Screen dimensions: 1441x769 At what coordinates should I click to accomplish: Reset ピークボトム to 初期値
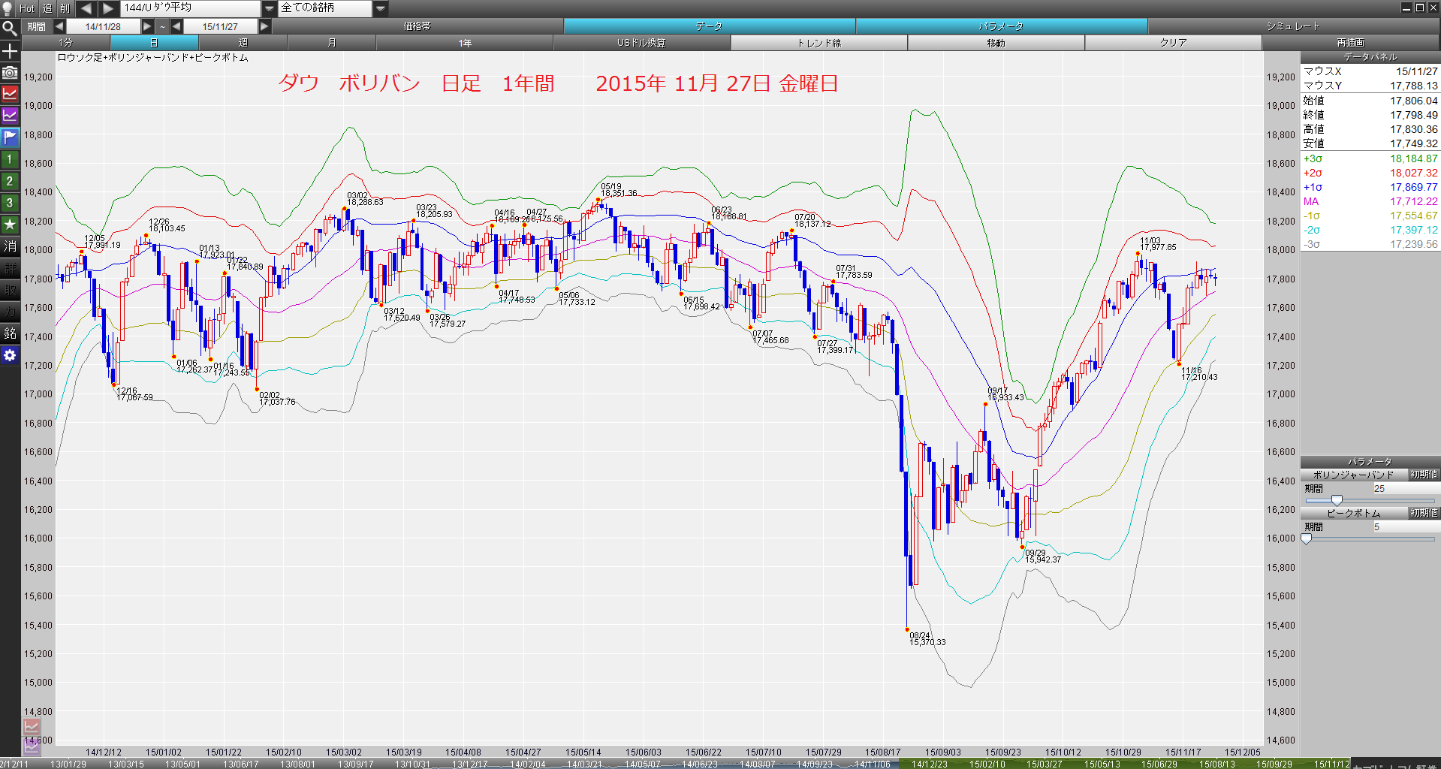[1424, 513]
